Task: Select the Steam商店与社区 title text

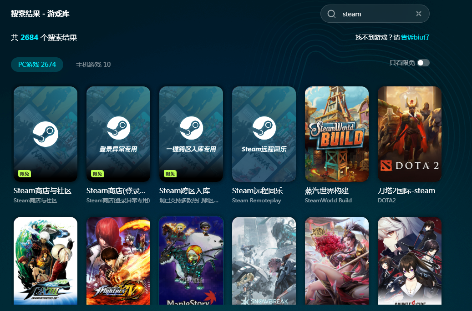Action: 42,191
